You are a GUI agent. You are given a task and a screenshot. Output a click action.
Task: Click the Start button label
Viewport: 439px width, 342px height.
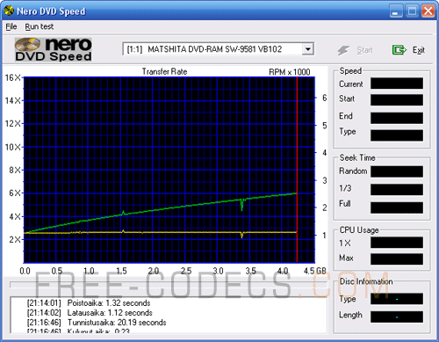[364, 50]
